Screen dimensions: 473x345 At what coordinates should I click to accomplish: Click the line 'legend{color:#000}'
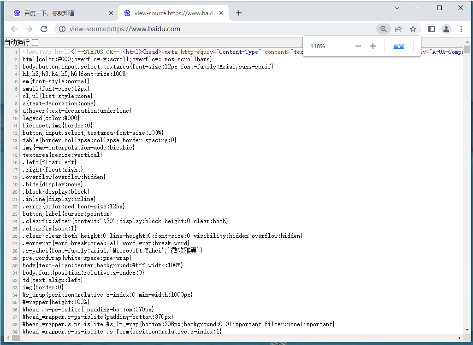click(51, 118)
